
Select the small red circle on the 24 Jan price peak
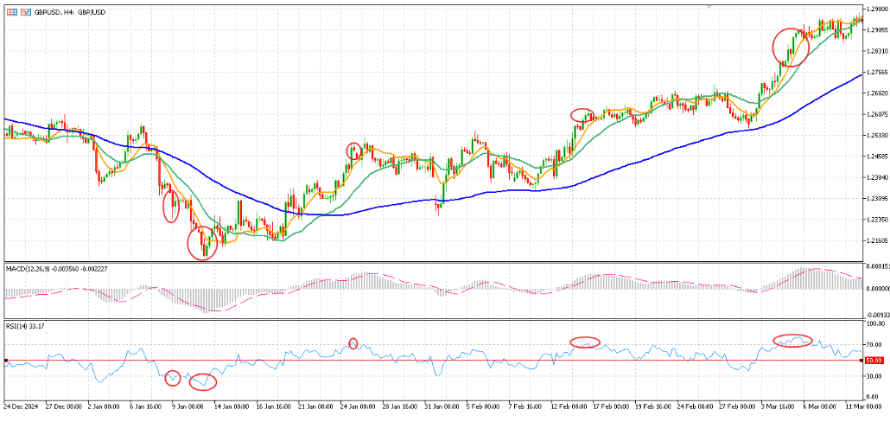point(353,150)
